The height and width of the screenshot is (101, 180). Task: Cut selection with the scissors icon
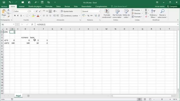click(x=8, y=10)
